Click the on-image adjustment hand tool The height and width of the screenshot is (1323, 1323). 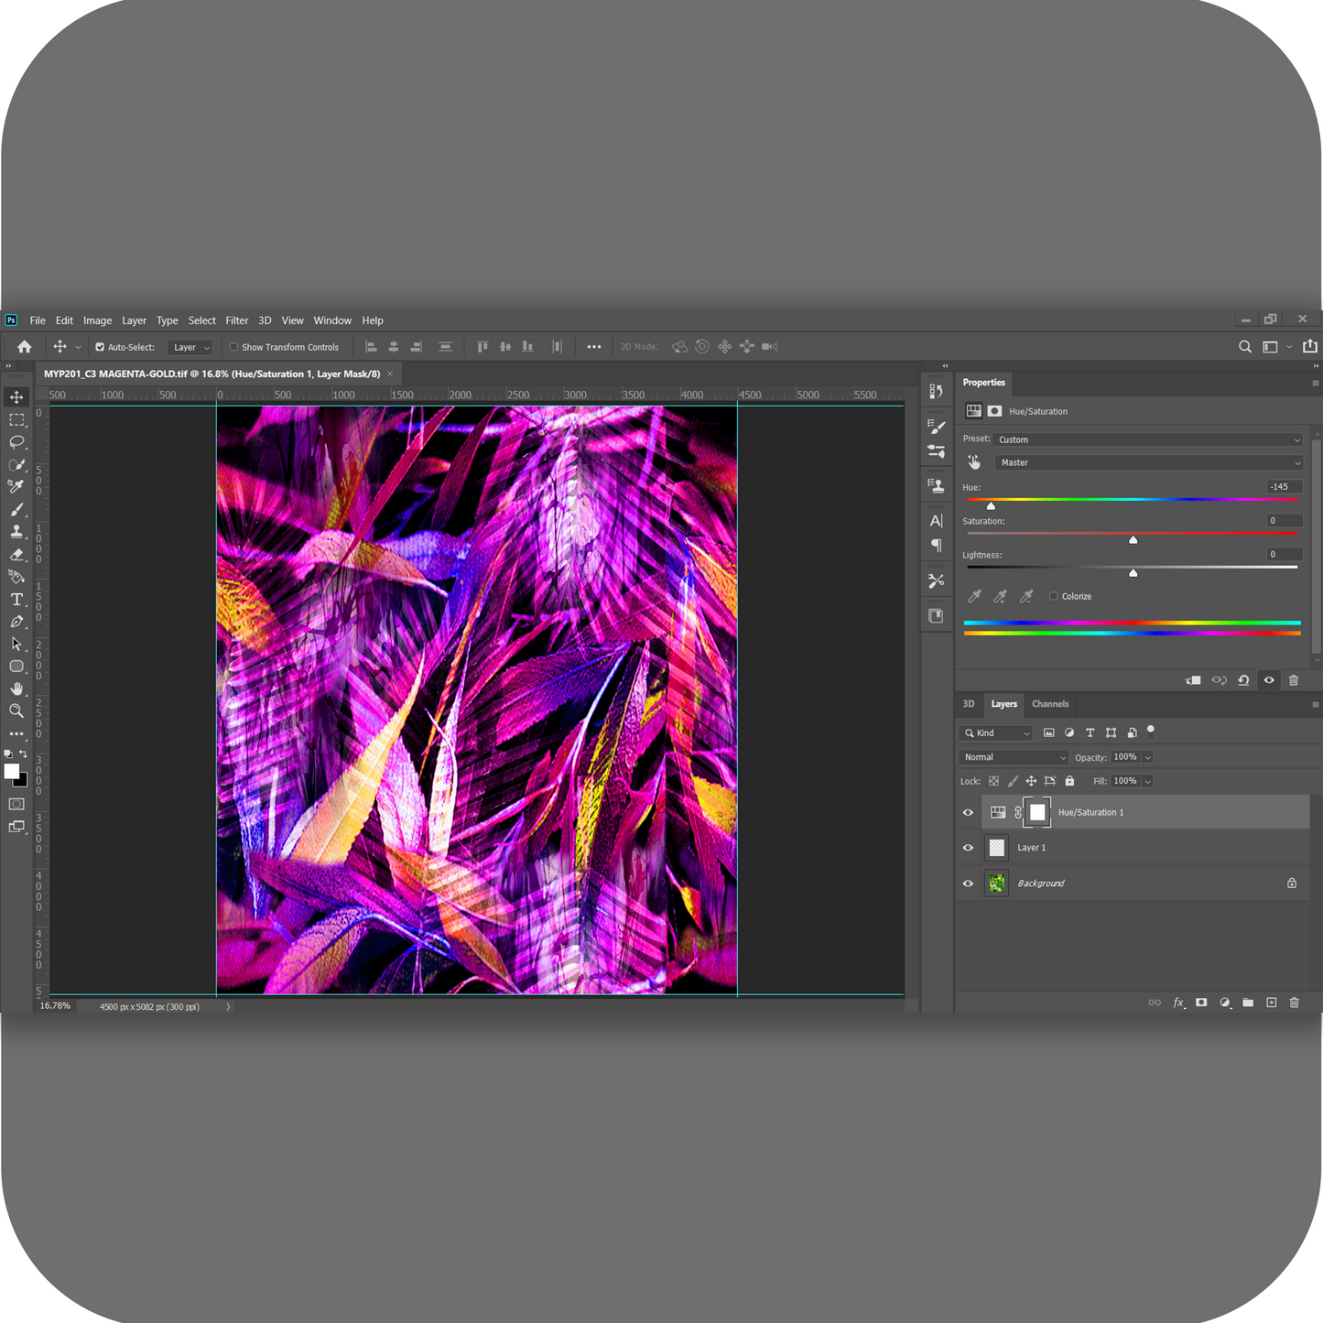click(974, 462)
